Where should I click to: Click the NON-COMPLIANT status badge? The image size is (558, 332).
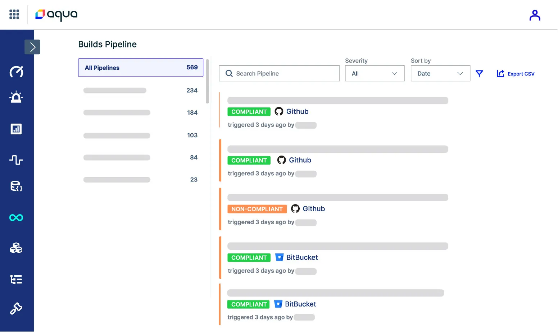(257, 209)
